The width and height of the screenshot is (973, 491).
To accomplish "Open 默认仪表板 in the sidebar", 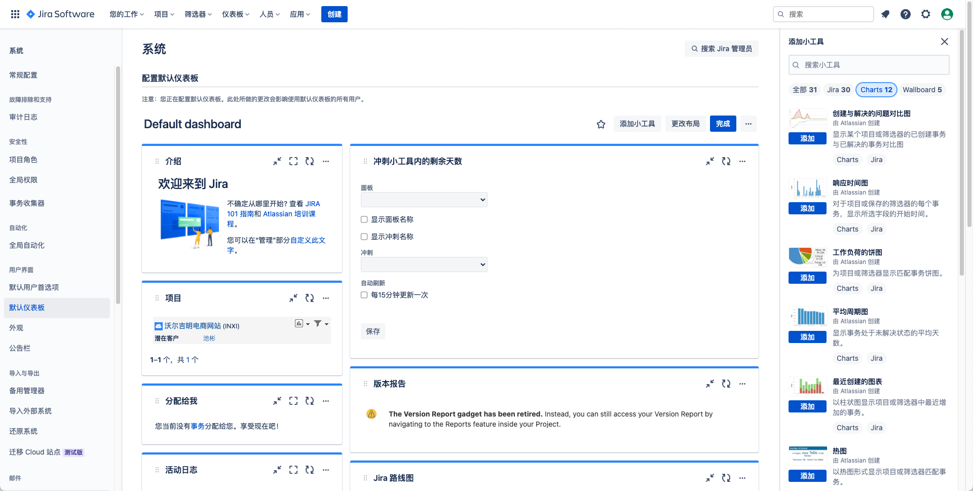I will pyautogui.click(x=57, y=308).
